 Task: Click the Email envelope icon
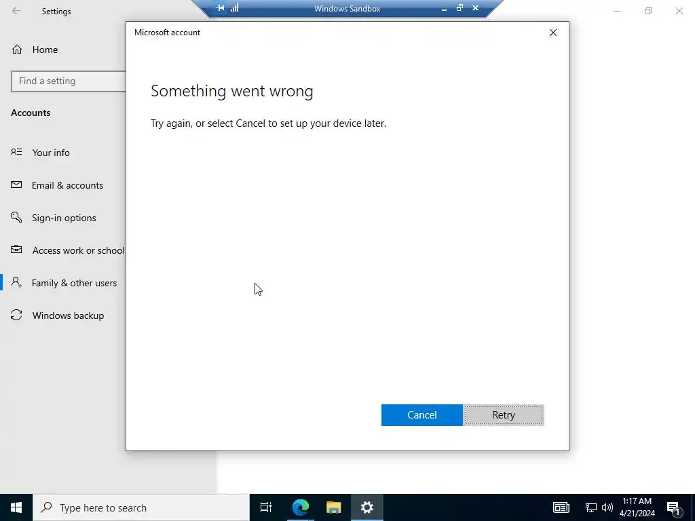(x=16, y=185)
